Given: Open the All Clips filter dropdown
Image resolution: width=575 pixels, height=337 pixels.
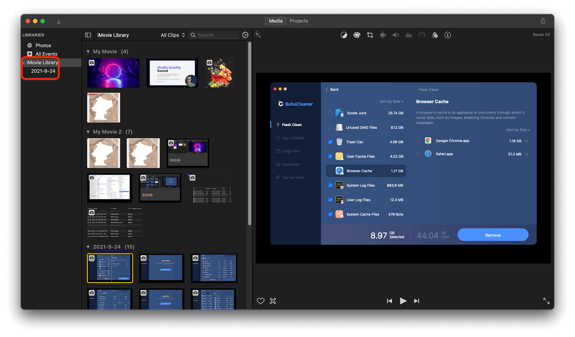Looking at the screenshot, I should (x=173, y=35).
